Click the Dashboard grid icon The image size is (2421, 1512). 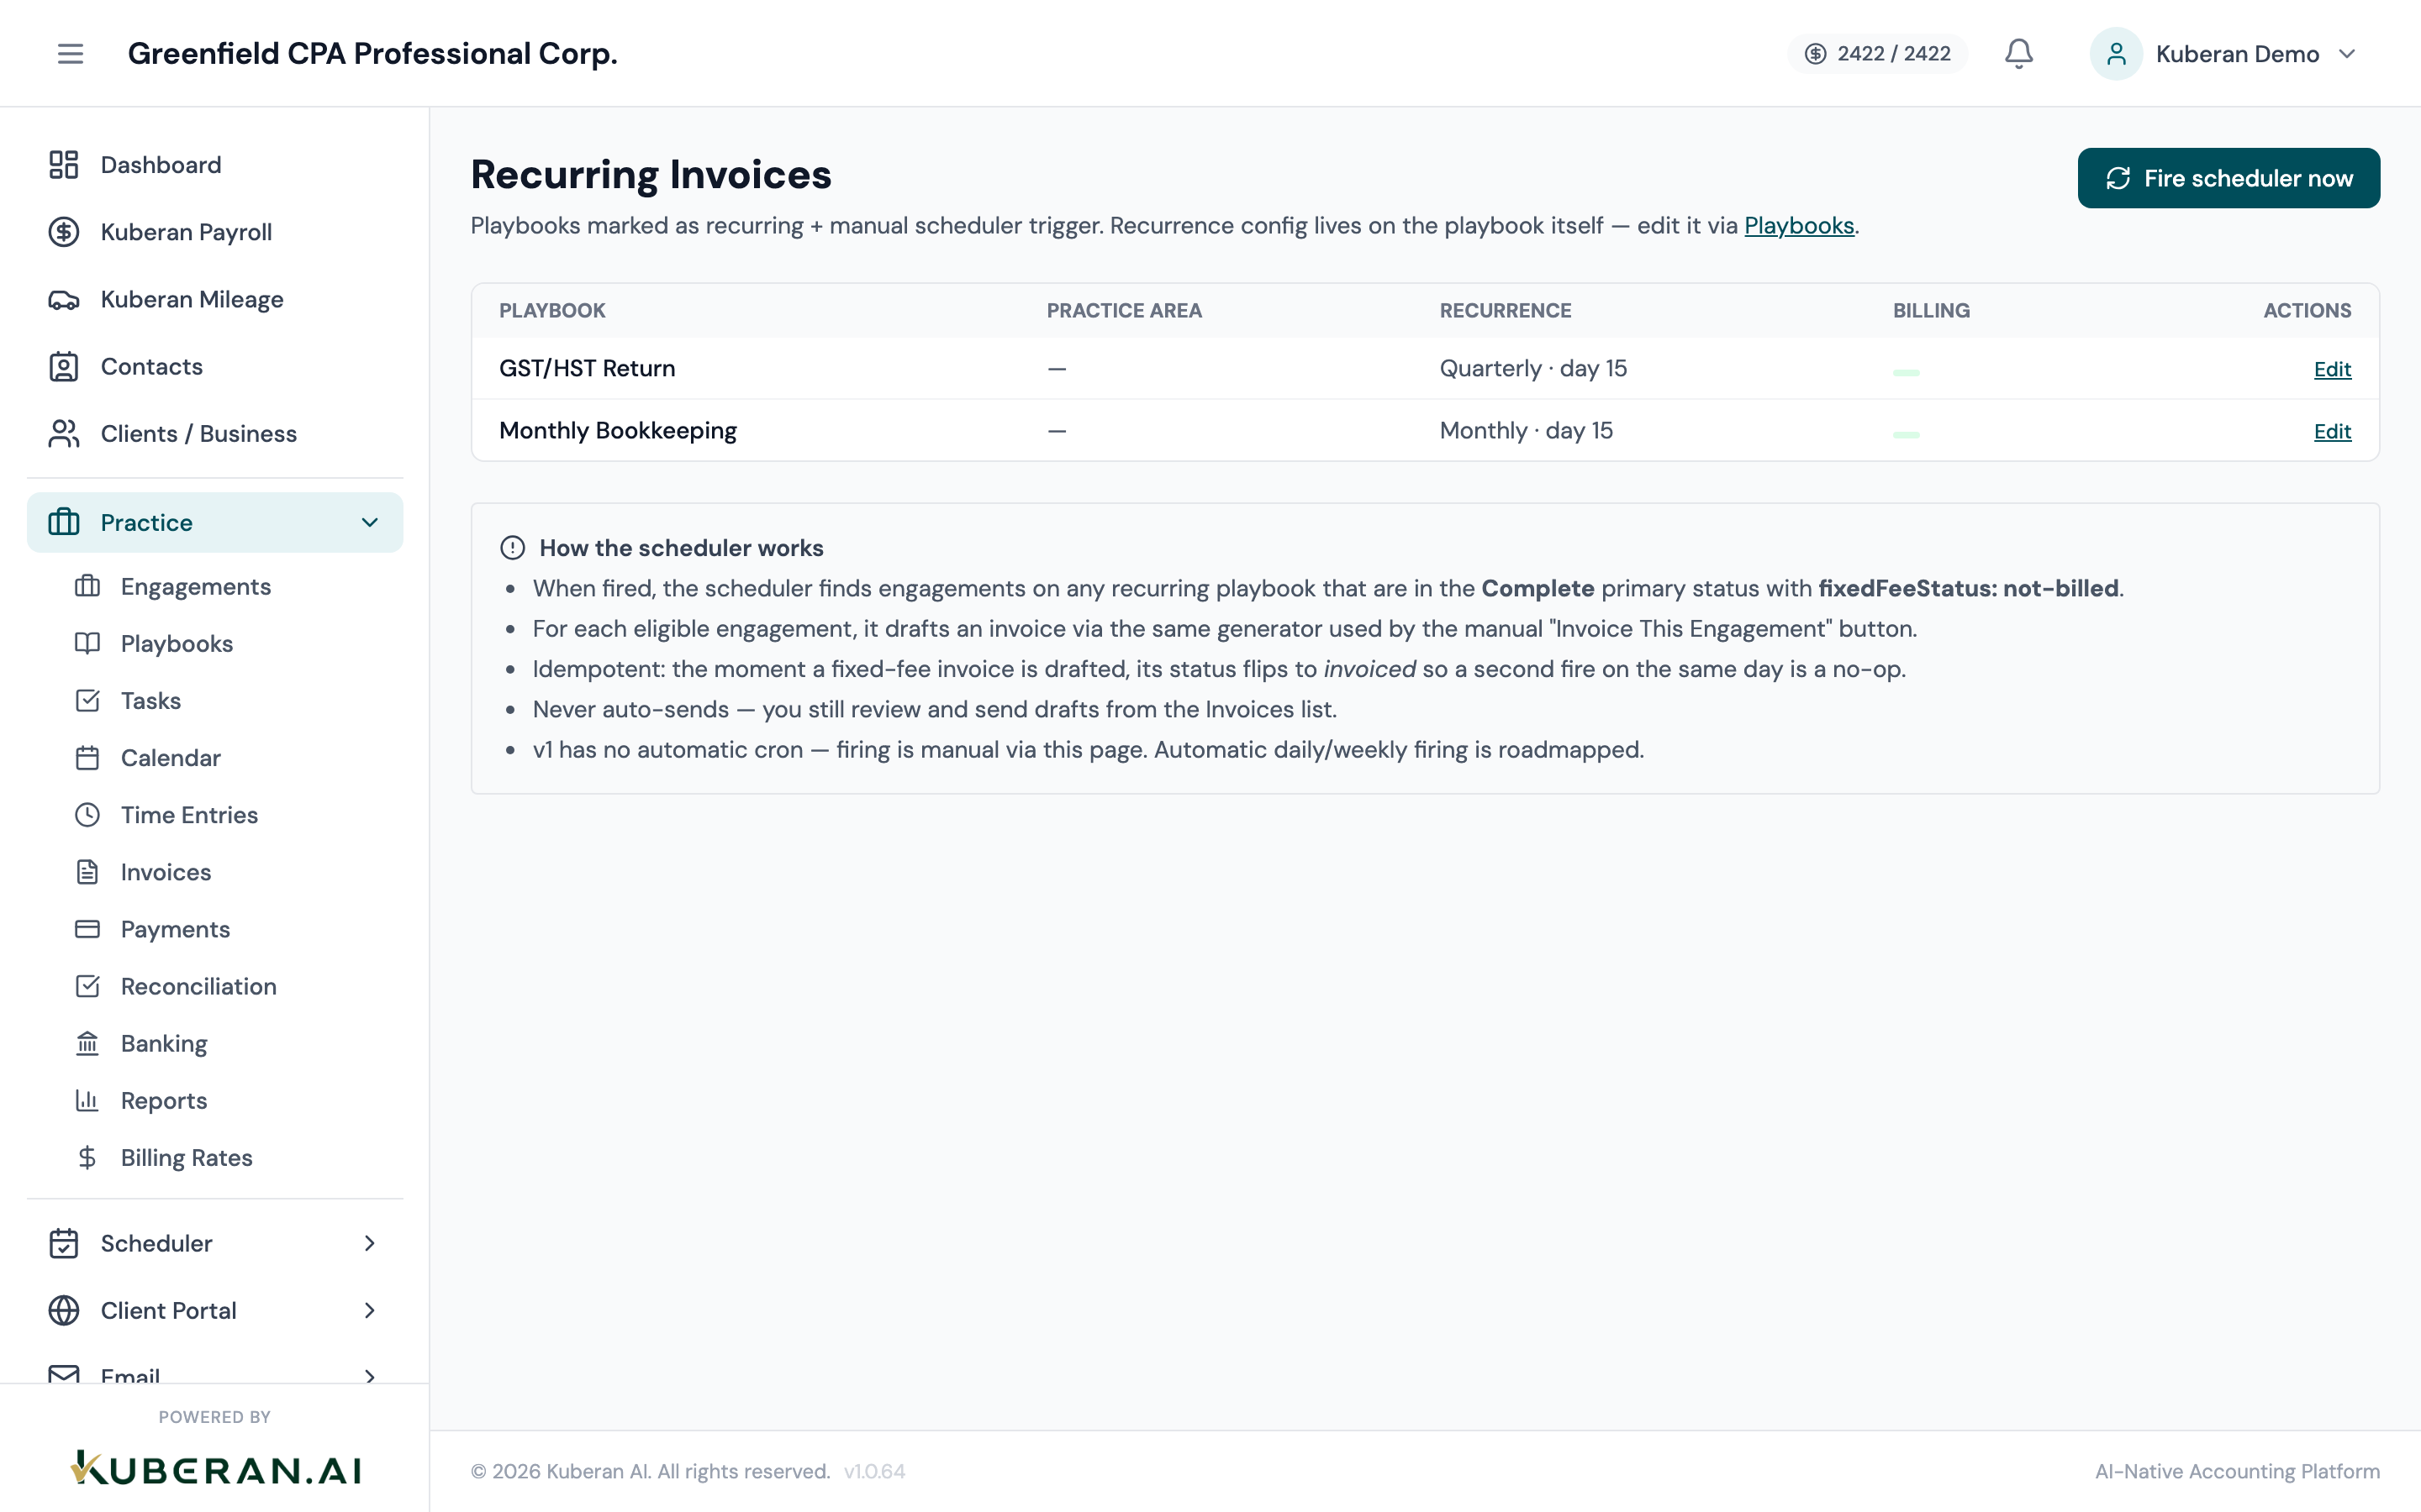tap(64, 165)
